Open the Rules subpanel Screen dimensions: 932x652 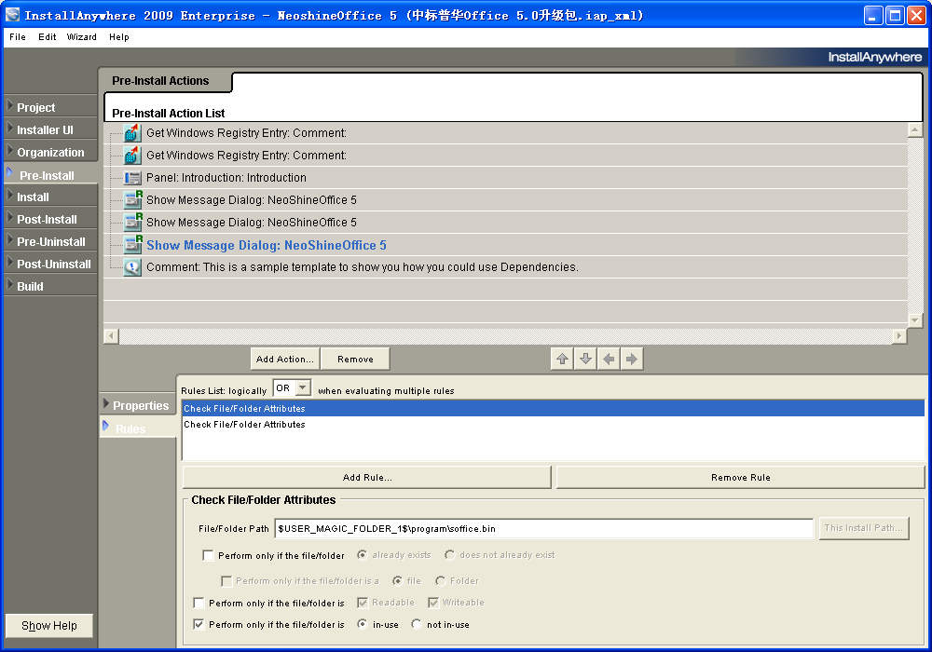tap(138, 428)
